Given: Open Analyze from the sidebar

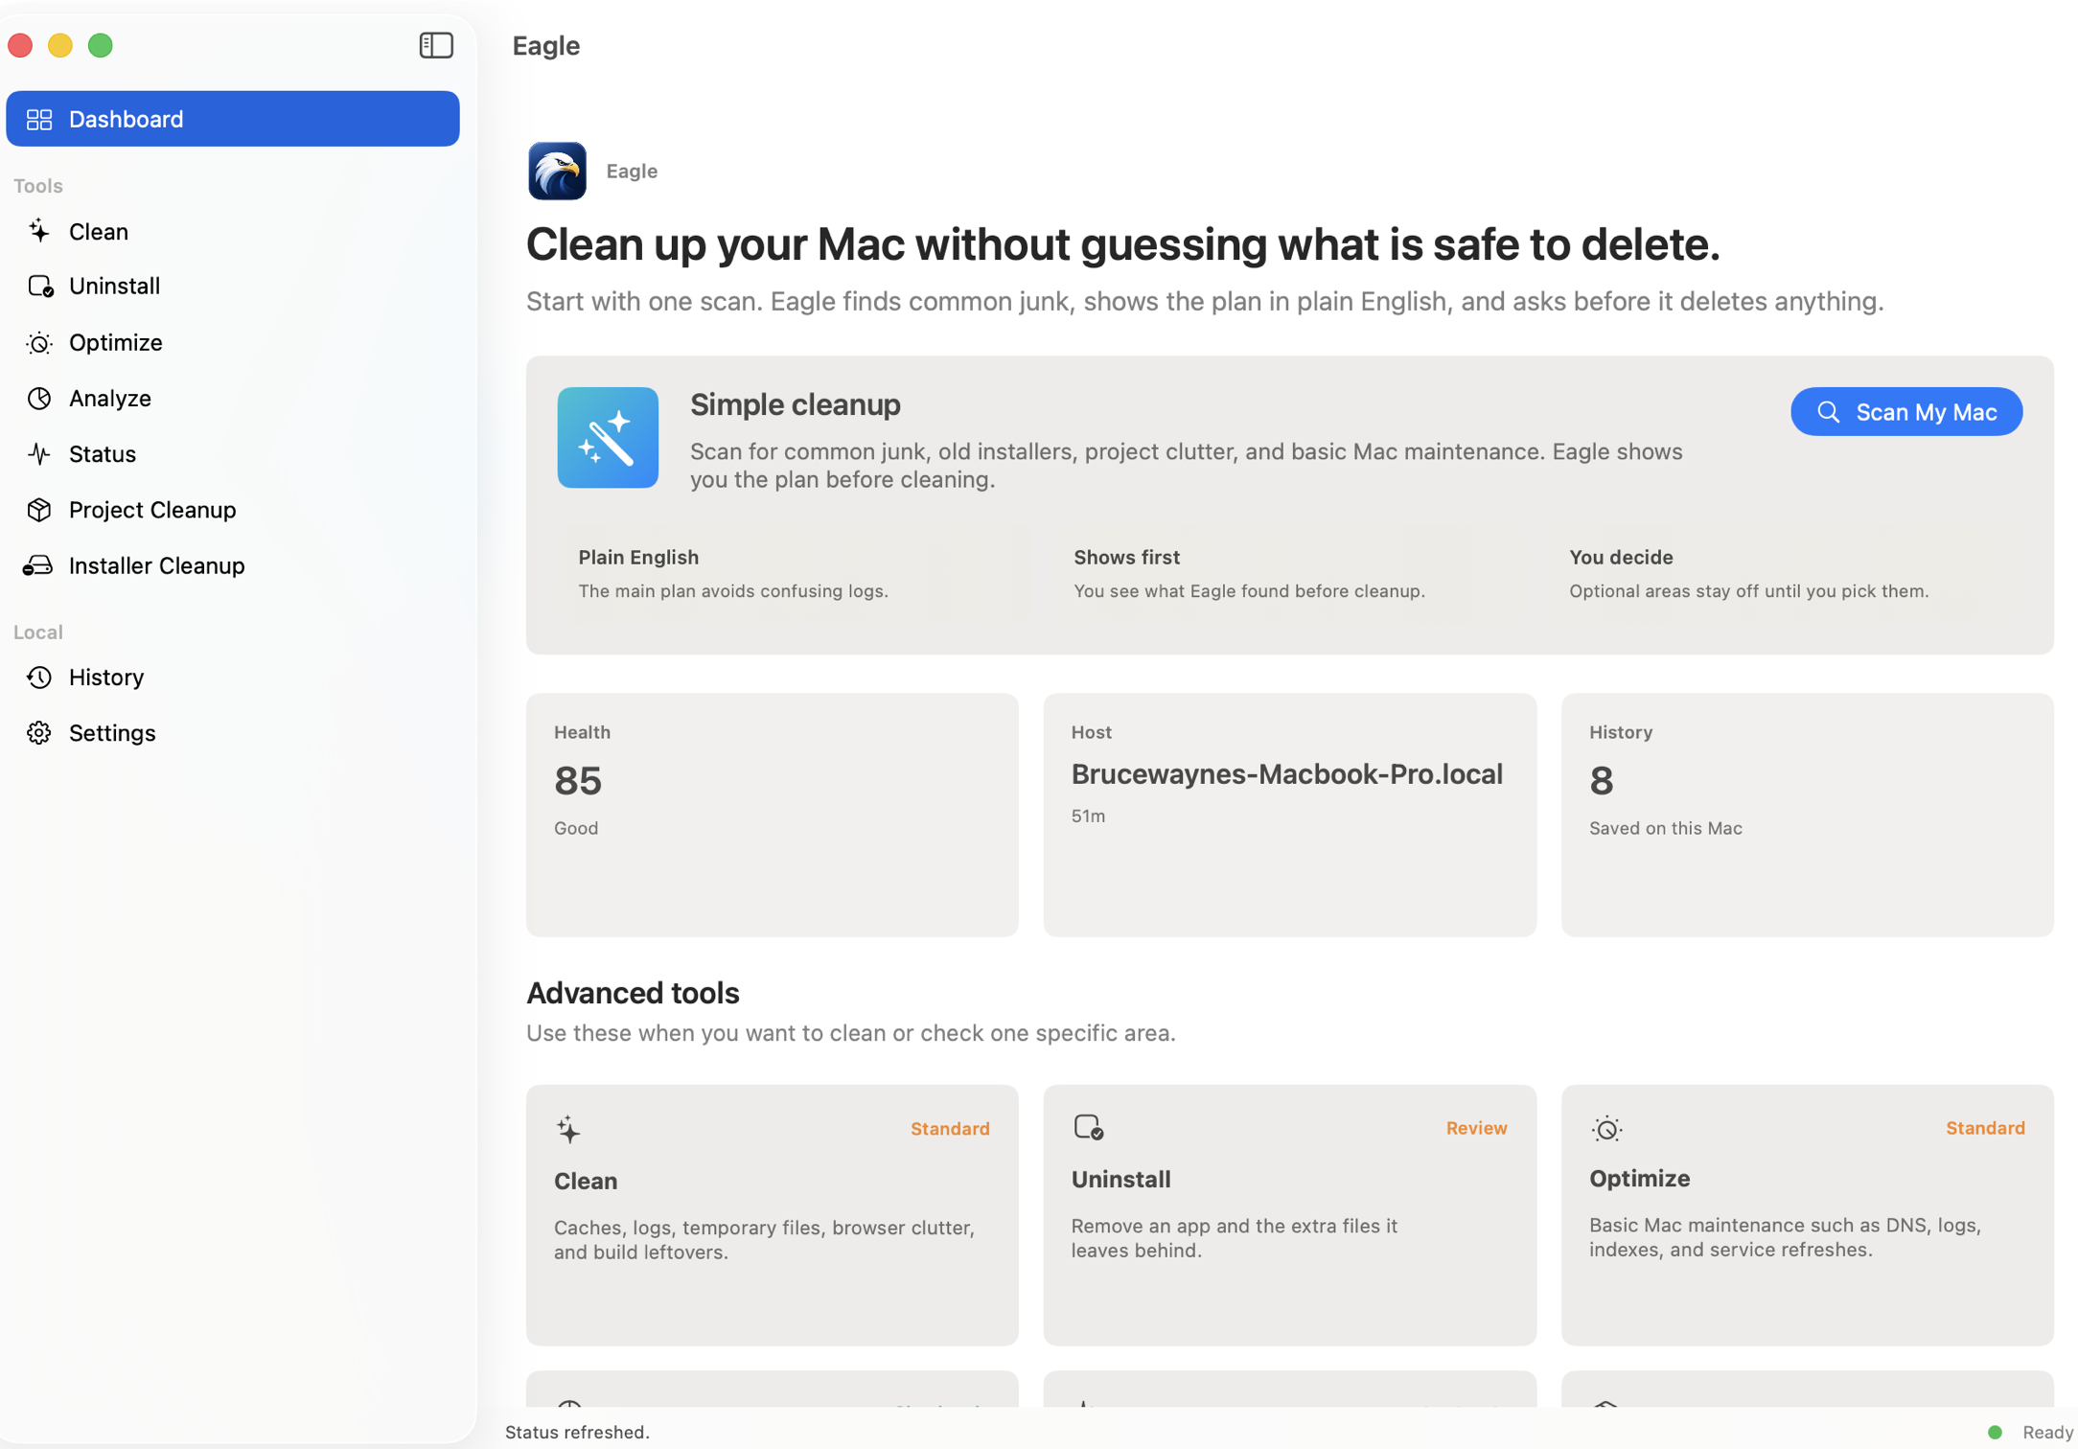Looking at the screenshot, I should pyautogui.click(x=233, y=398).
